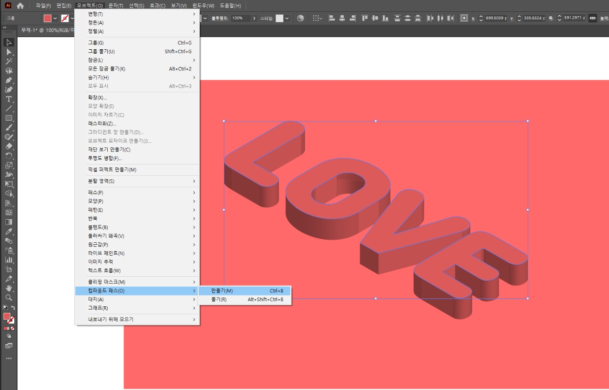Click the Y position stepper arrows
The width and height of the screenshot is (609, 390).
[x=519, y=18]
